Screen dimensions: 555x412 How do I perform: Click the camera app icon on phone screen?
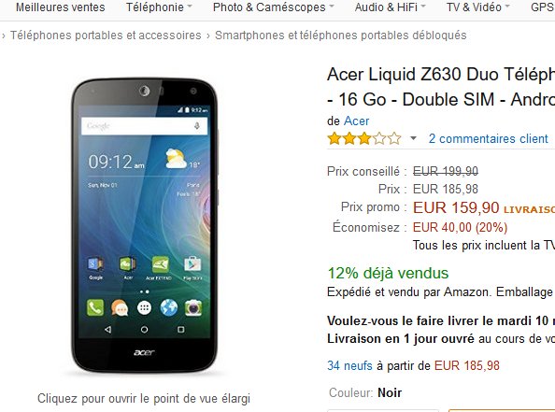point(193,307)
